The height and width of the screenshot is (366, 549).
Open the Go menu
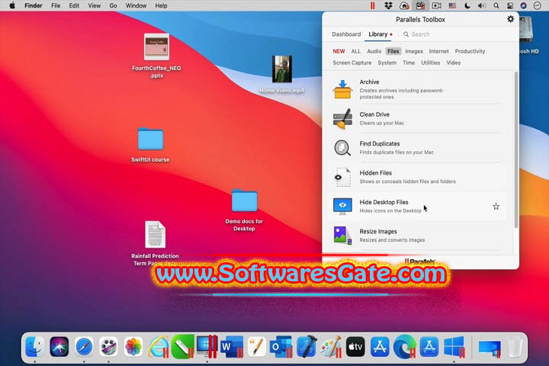point(113,5)
